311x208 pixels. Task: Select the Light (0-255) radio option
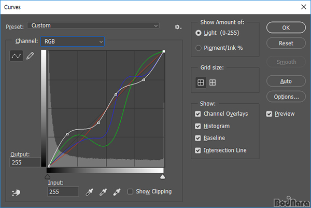coord(199,33)
